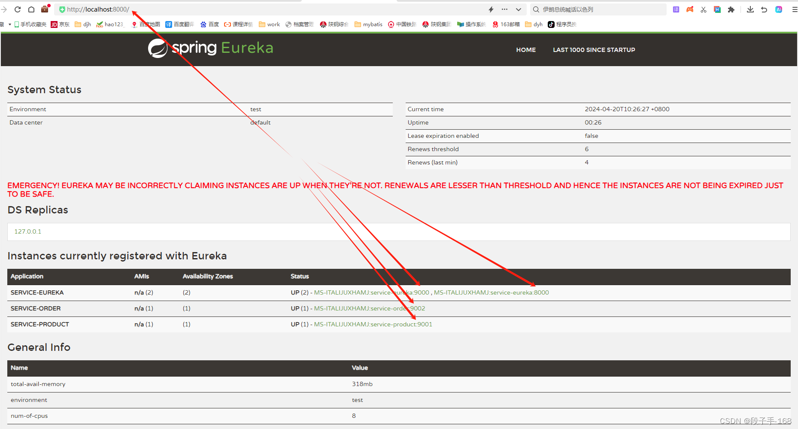The image size is (798, 429).
Task: Open the 陕钢综合 bookmark
Action: pos(334,24)
